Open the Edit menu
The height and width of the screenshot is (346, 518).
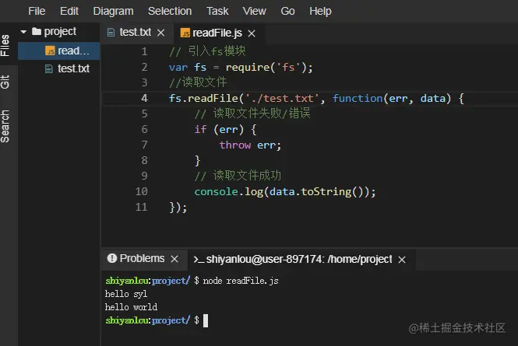click(69, 11)
